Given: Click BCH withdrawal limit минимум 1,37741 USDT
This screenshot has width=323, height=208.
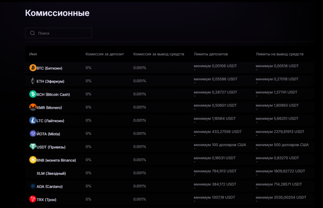Looking at the screenshot, I should [277, 92].
